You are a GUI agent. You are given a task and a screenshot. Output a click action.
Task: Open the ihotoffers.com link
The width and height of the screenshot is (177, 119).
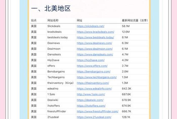pyautogui.click(x=91, y=106)
